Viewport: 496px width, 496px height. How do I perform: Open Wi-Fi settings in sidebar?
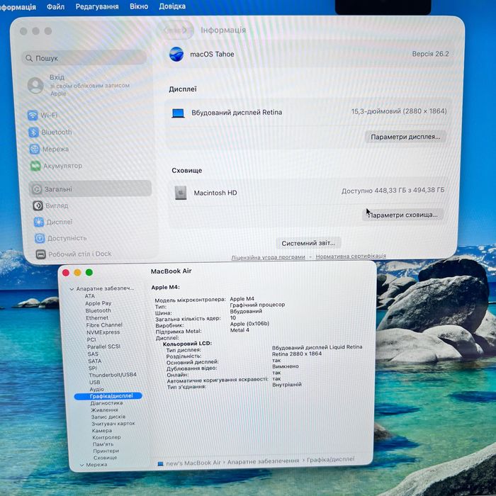point(43,115)
